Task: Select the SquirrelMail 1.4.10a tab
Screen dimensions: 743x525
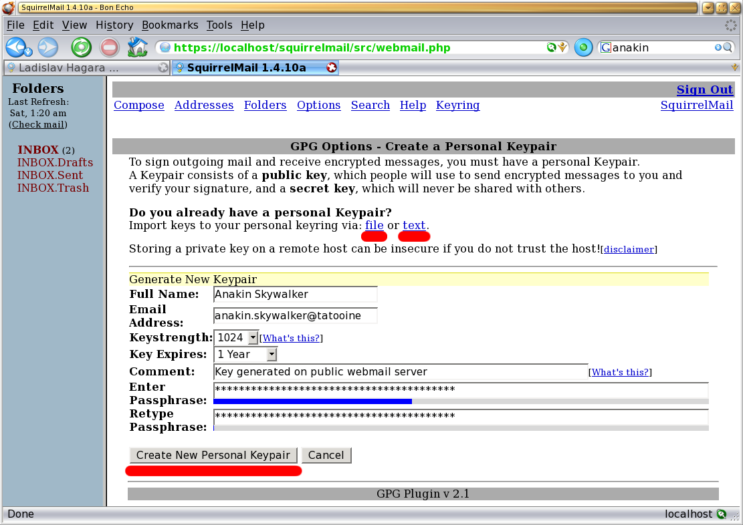Action: click(255, 67)
